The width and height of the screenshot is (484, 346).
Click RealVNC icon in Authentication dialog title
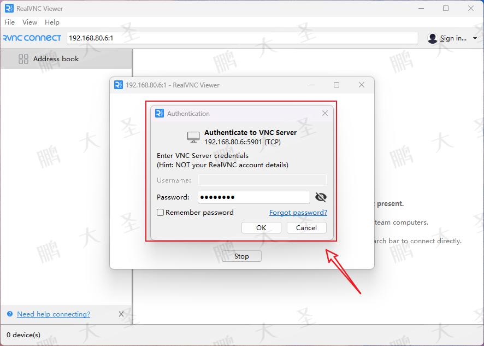coord(160,113)
